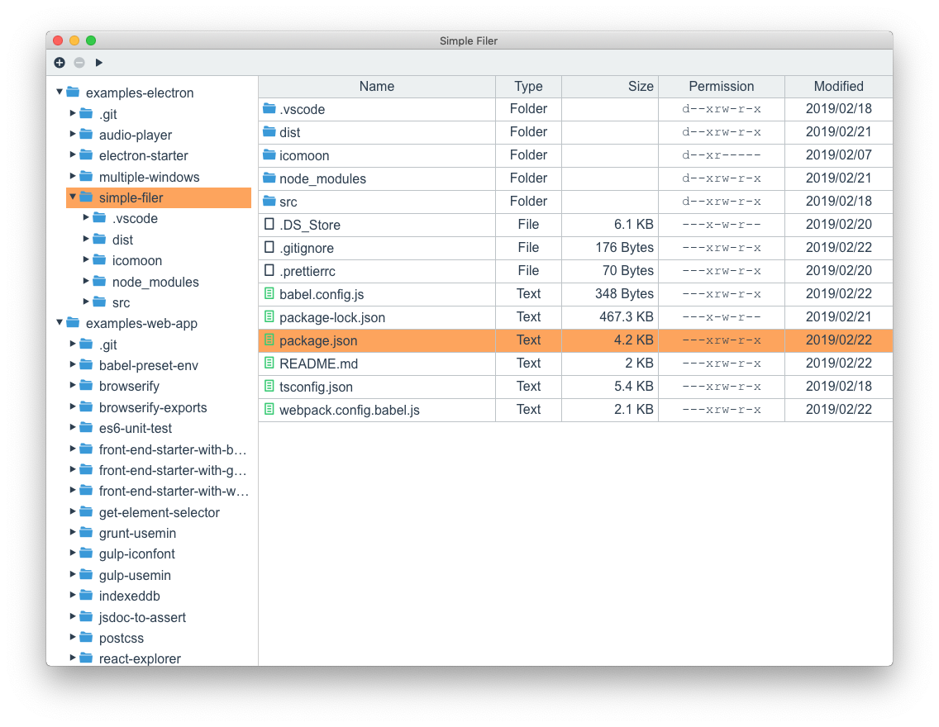Sort by the Size column header

click(610, 86)
